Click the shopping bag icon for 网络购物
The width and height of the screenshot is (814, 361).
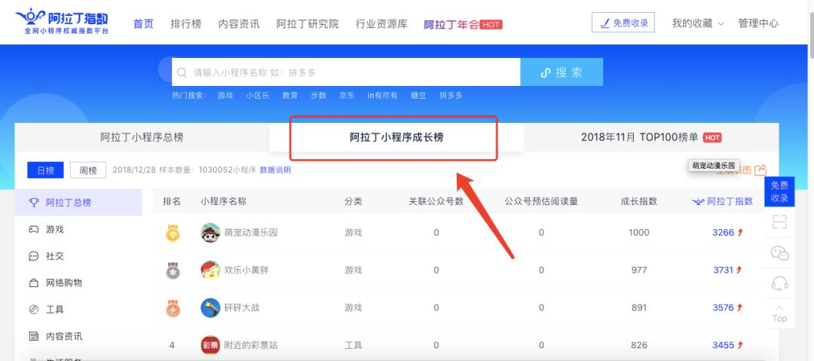tap(34, 283)
